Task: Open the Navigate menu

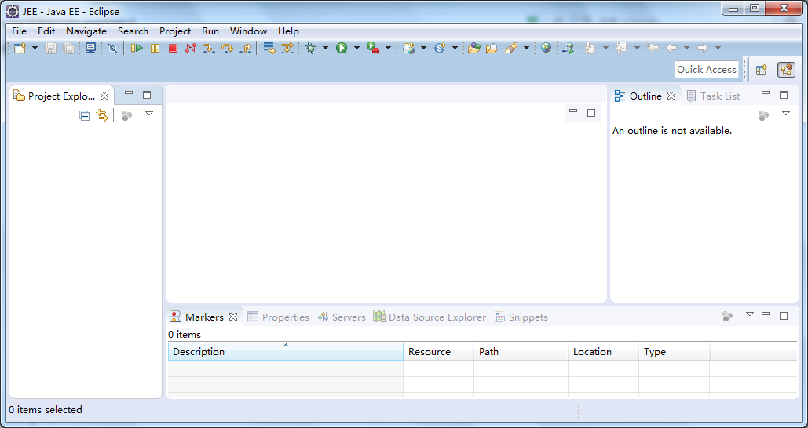Action: pyautogui.click(x=86, y=31)
